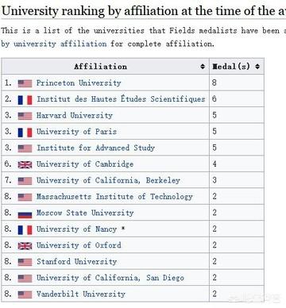Open the Princeton University link
The height and width of the screenshot is (308, 286).
(79, 83)
